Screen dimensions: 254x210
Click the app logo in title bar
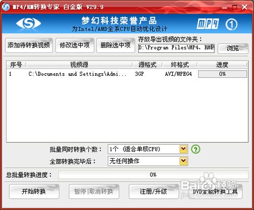coord(6,7)
